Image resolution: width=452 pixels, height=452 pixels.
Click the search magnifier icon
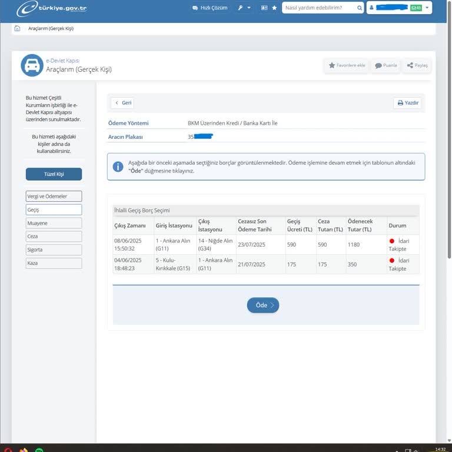coord(359,8)
